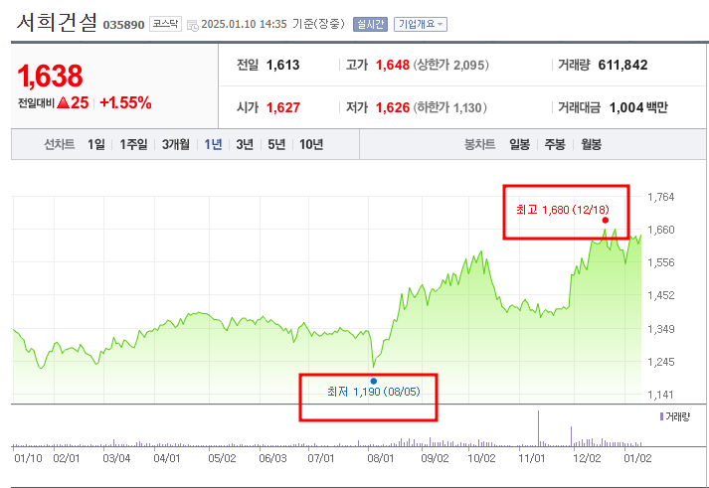Click the 고가 value 1,648

(x=393, y=65)
